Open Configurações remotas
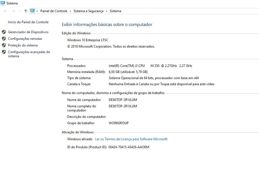Screen dimensions: 259x177 pos(25,39)
